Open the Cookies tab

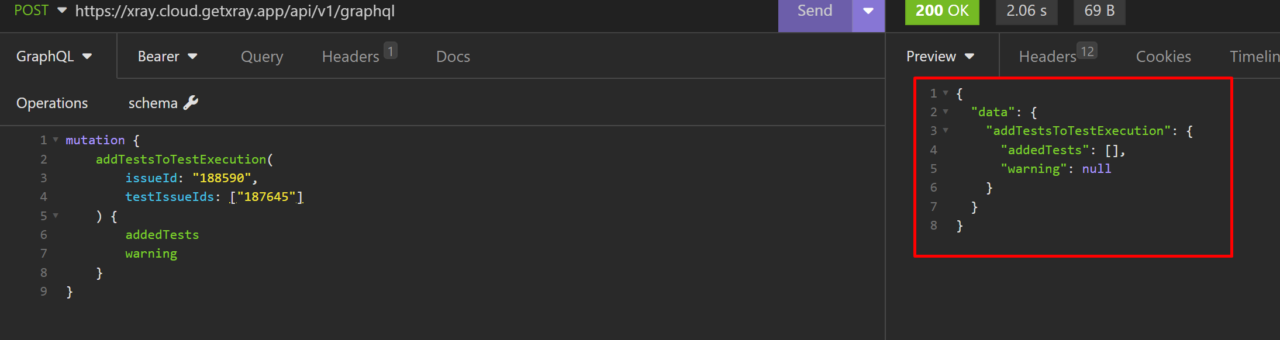click(x=1163, y=57)
